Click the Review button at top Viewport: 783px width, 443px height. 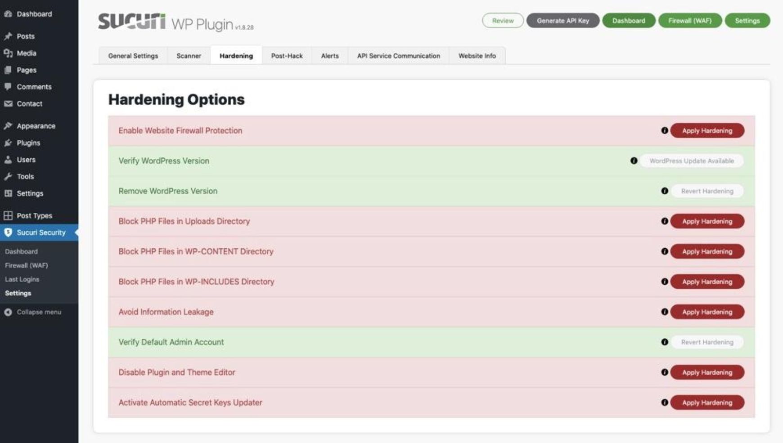[x=503, y=21]
